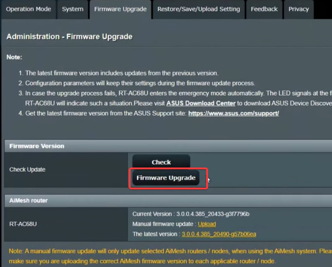The height and width of the screenshot is (267, 332).
Task: Select the Firmware Upgrade tab
Action: 120,9
